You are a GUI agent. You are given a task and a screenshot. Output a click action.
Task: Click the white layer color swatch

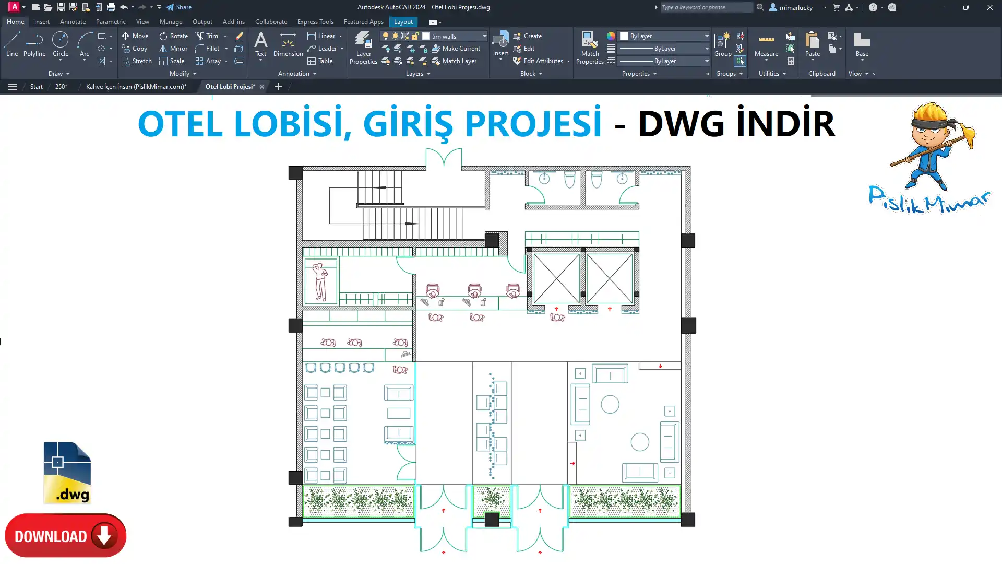pos(426,36)
